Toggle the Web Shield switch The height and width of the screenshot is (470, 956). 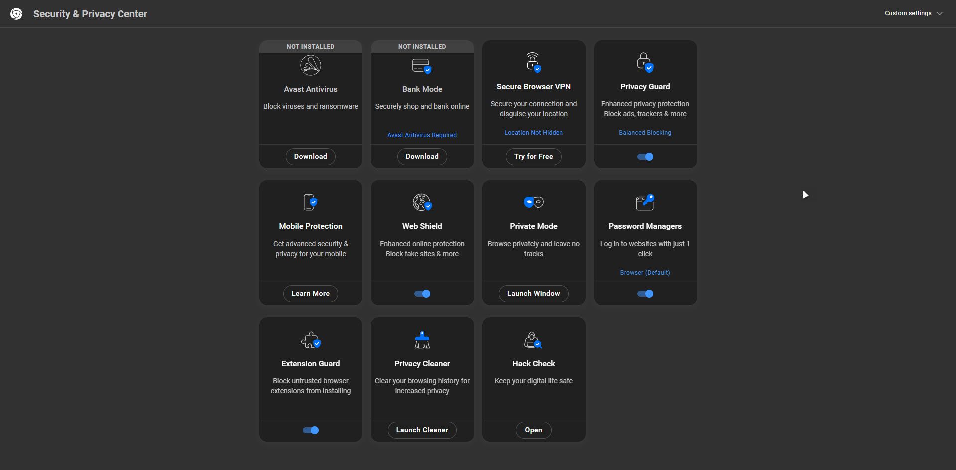[x=422, y=294]
